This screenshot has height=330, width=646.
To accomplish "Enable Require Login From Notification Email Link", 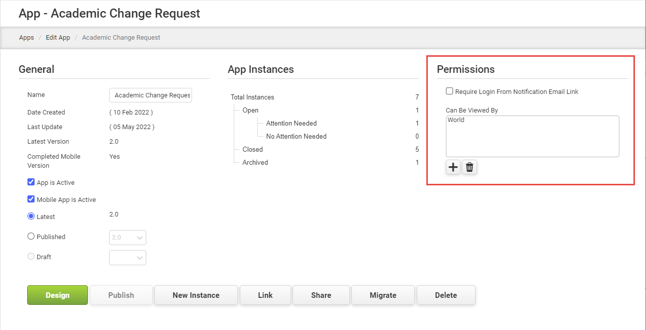I will click(x=449, y=91).
